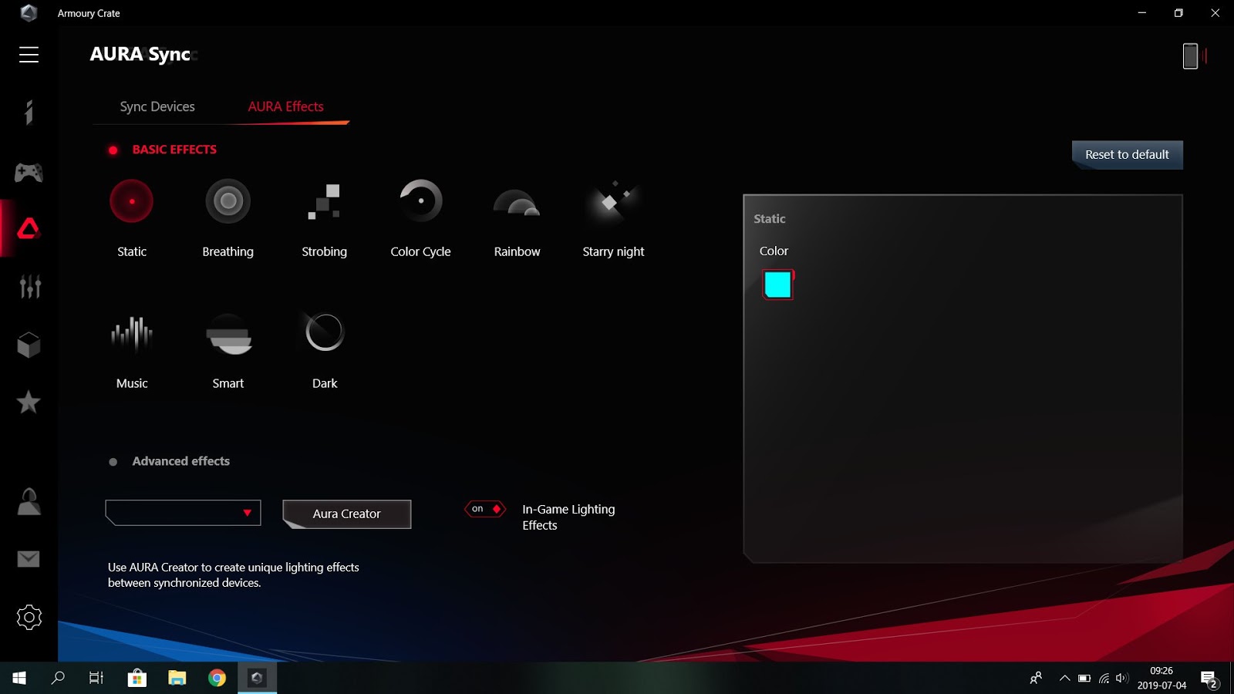This screenshot has width=1234, height=694.
Task: Open the Wi-Fi network tray icon
Action: [1104, 679]
